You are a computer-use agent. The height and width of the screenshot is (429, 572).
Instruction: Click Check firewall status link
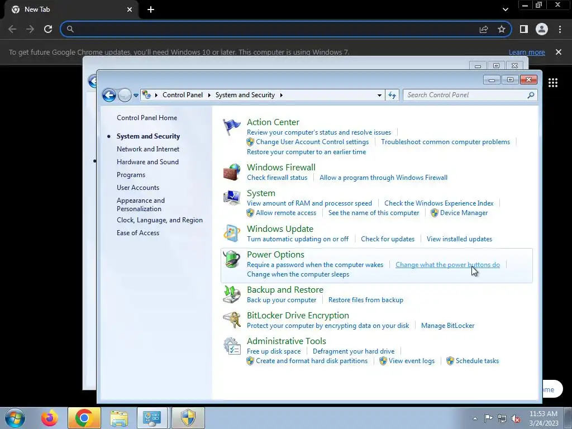pyautogui.click(x=277, y=178)
